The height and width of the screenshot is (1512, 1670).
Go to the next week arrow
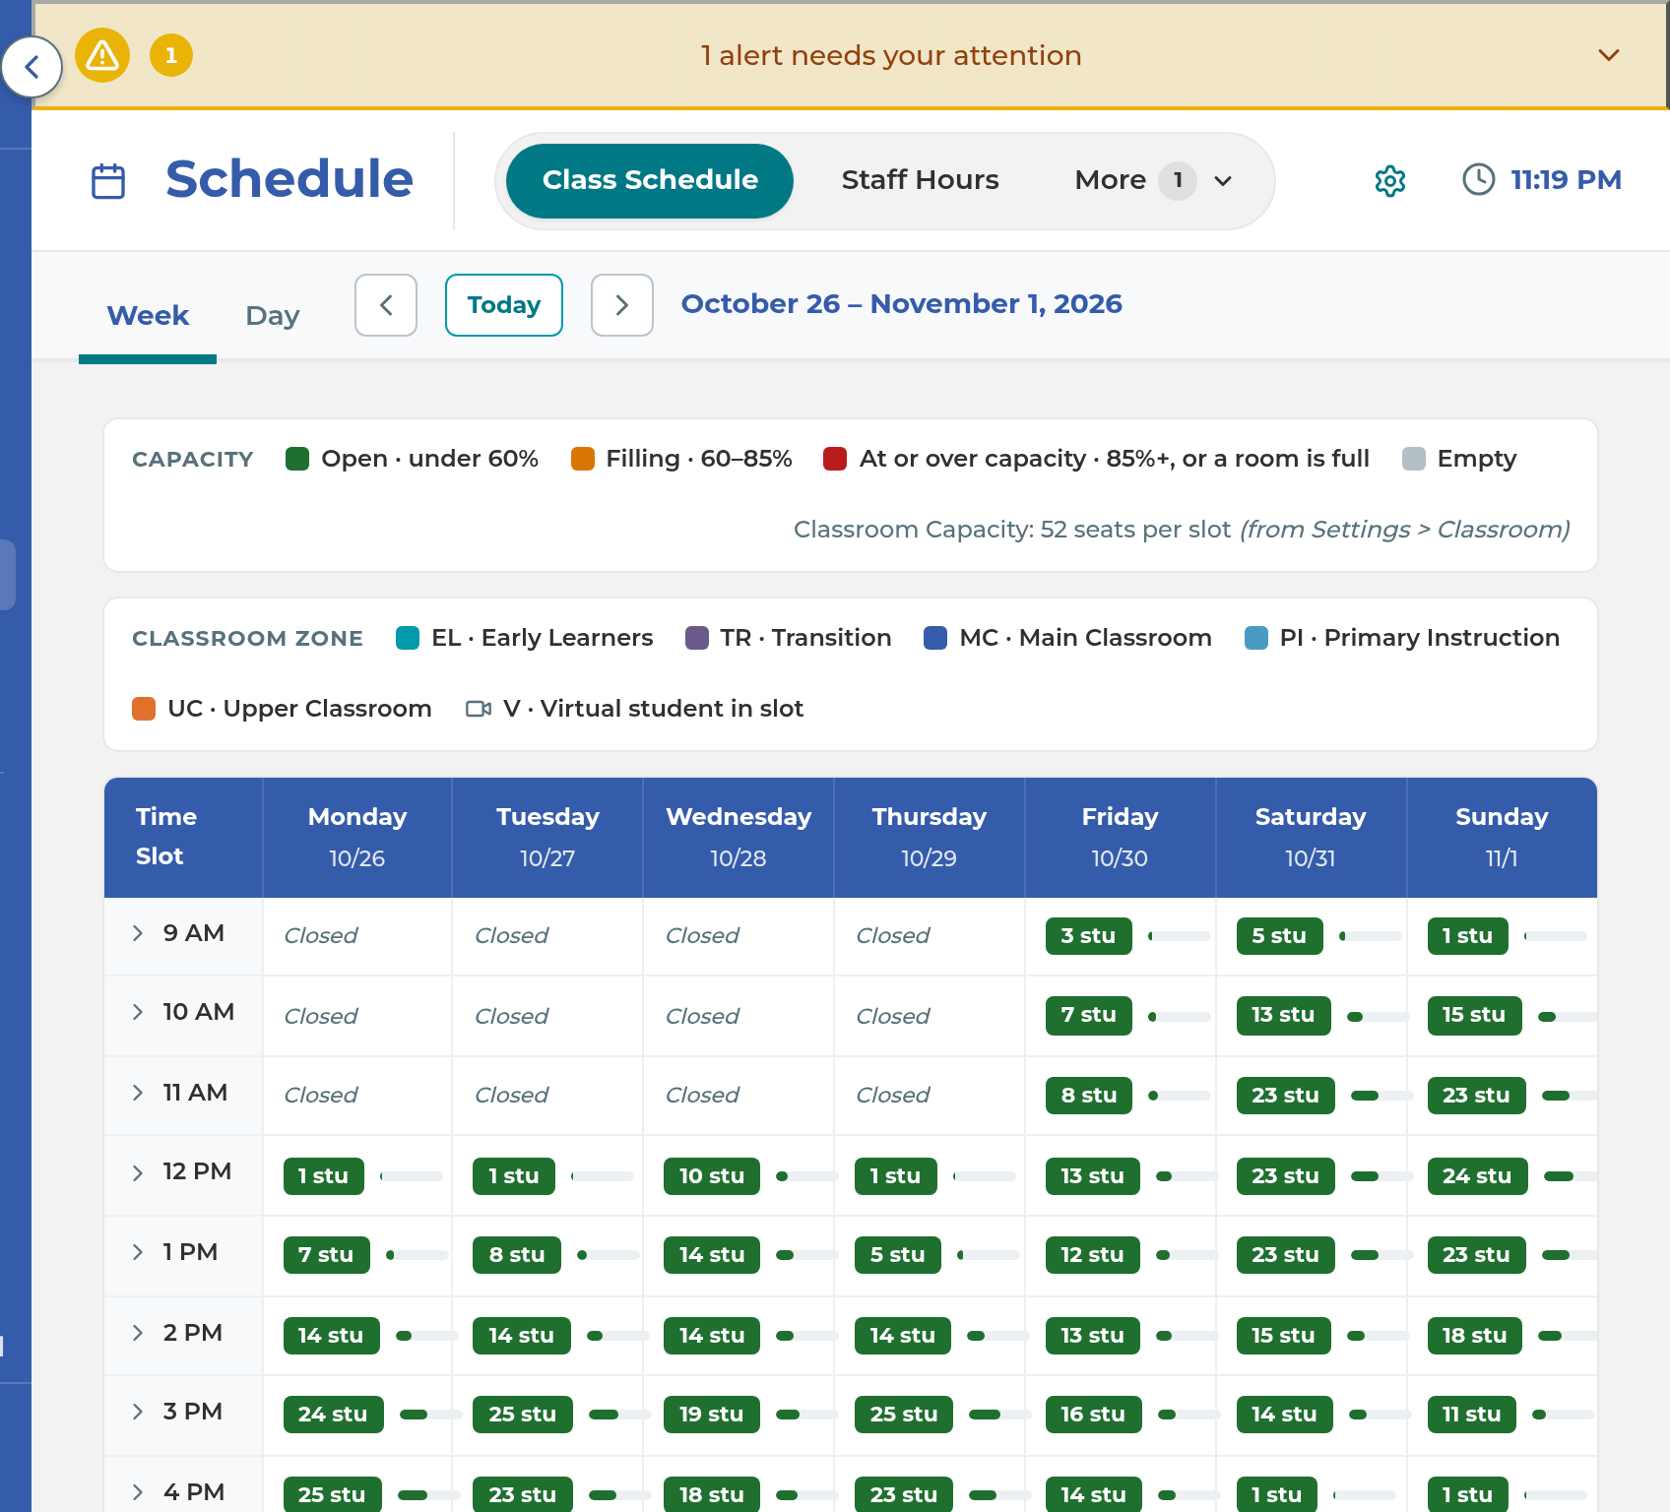622,305
